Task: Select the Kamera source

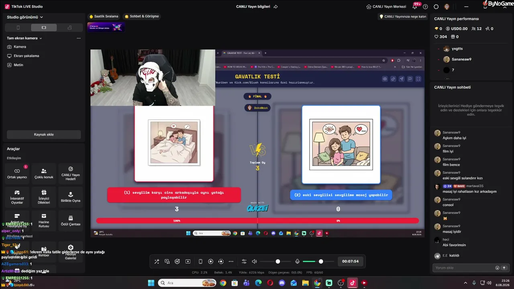Action: pos(16,47)
